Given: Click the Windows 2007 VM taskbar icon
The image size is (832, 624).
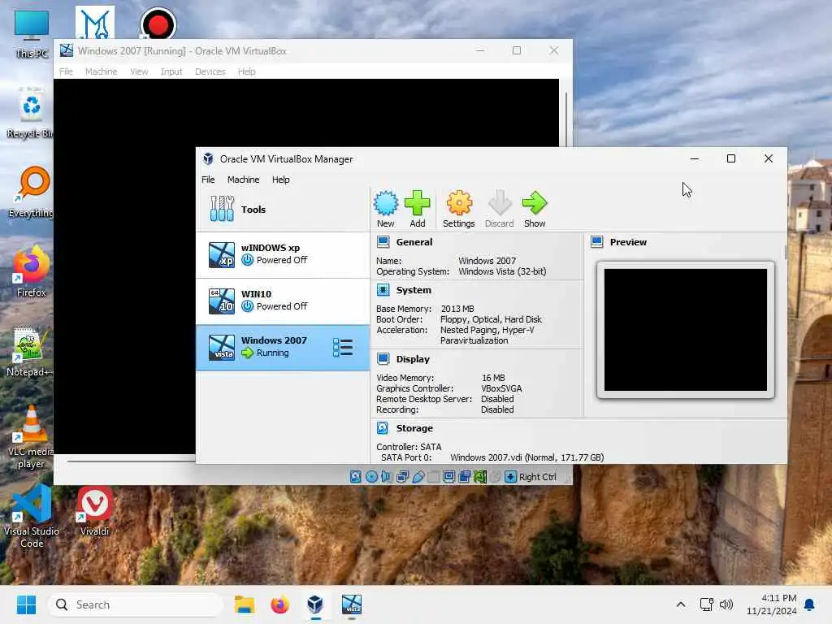Looking at the screenshot, I should point(351,604).
